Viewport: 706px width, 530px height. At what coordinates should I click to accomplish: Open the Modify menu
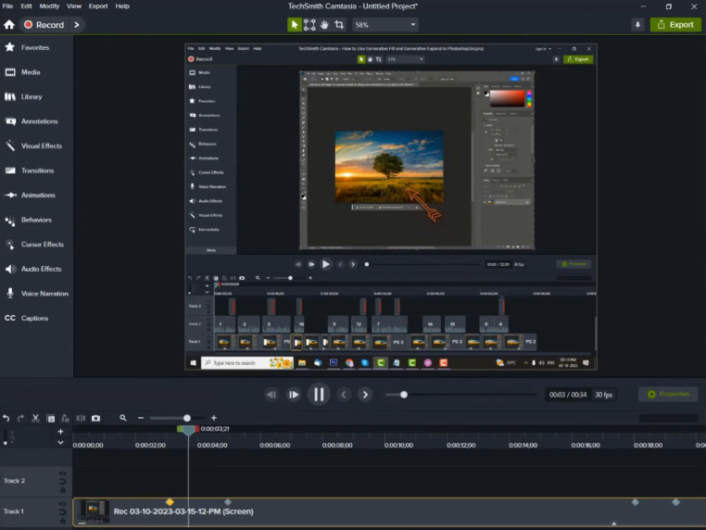[49, 6]
